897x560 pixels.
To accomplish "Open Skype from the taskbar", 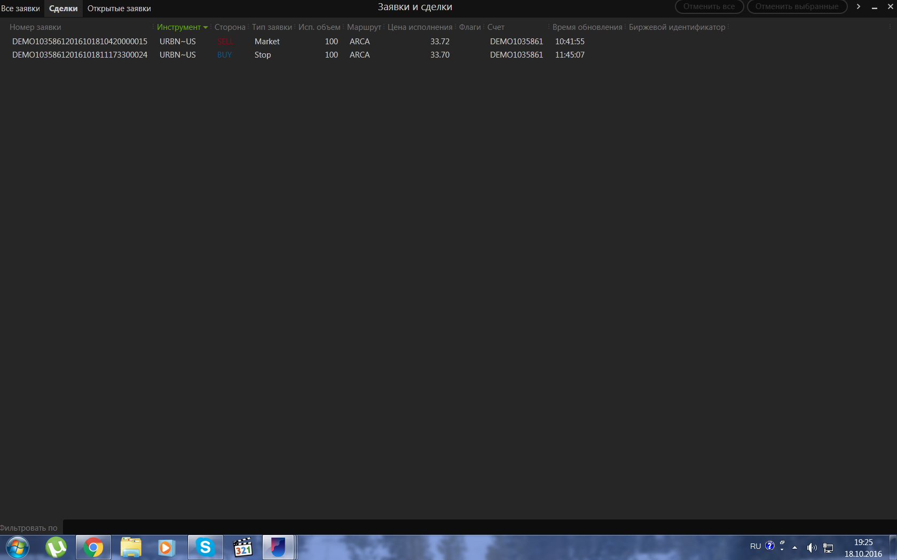I will click(206, 548).
